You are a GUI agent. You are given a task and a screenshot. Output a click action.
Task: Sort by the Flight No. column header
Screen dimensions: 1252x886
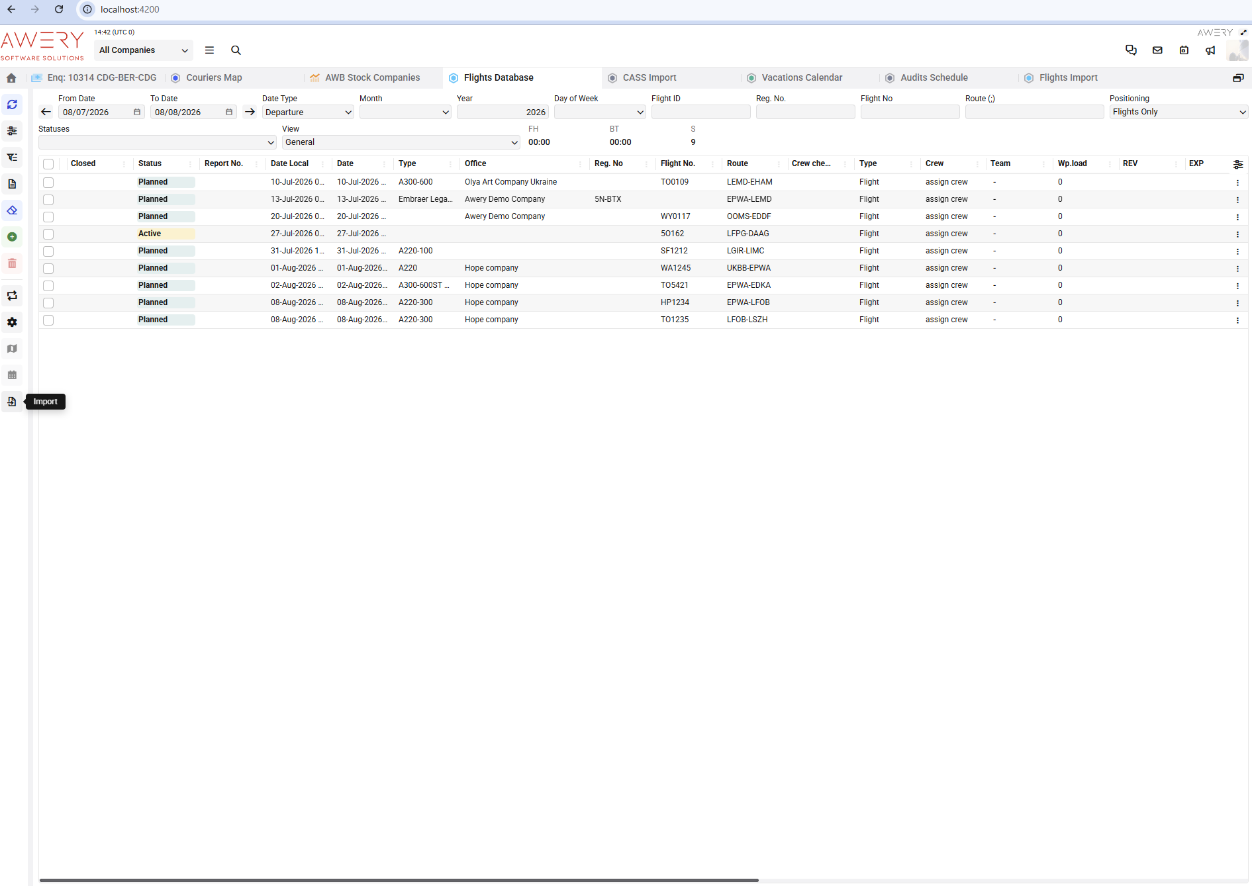tap(678, 163)
